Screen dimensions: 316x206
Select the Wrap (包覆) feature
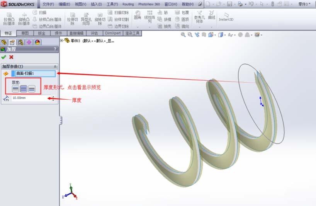click(182, 12)
